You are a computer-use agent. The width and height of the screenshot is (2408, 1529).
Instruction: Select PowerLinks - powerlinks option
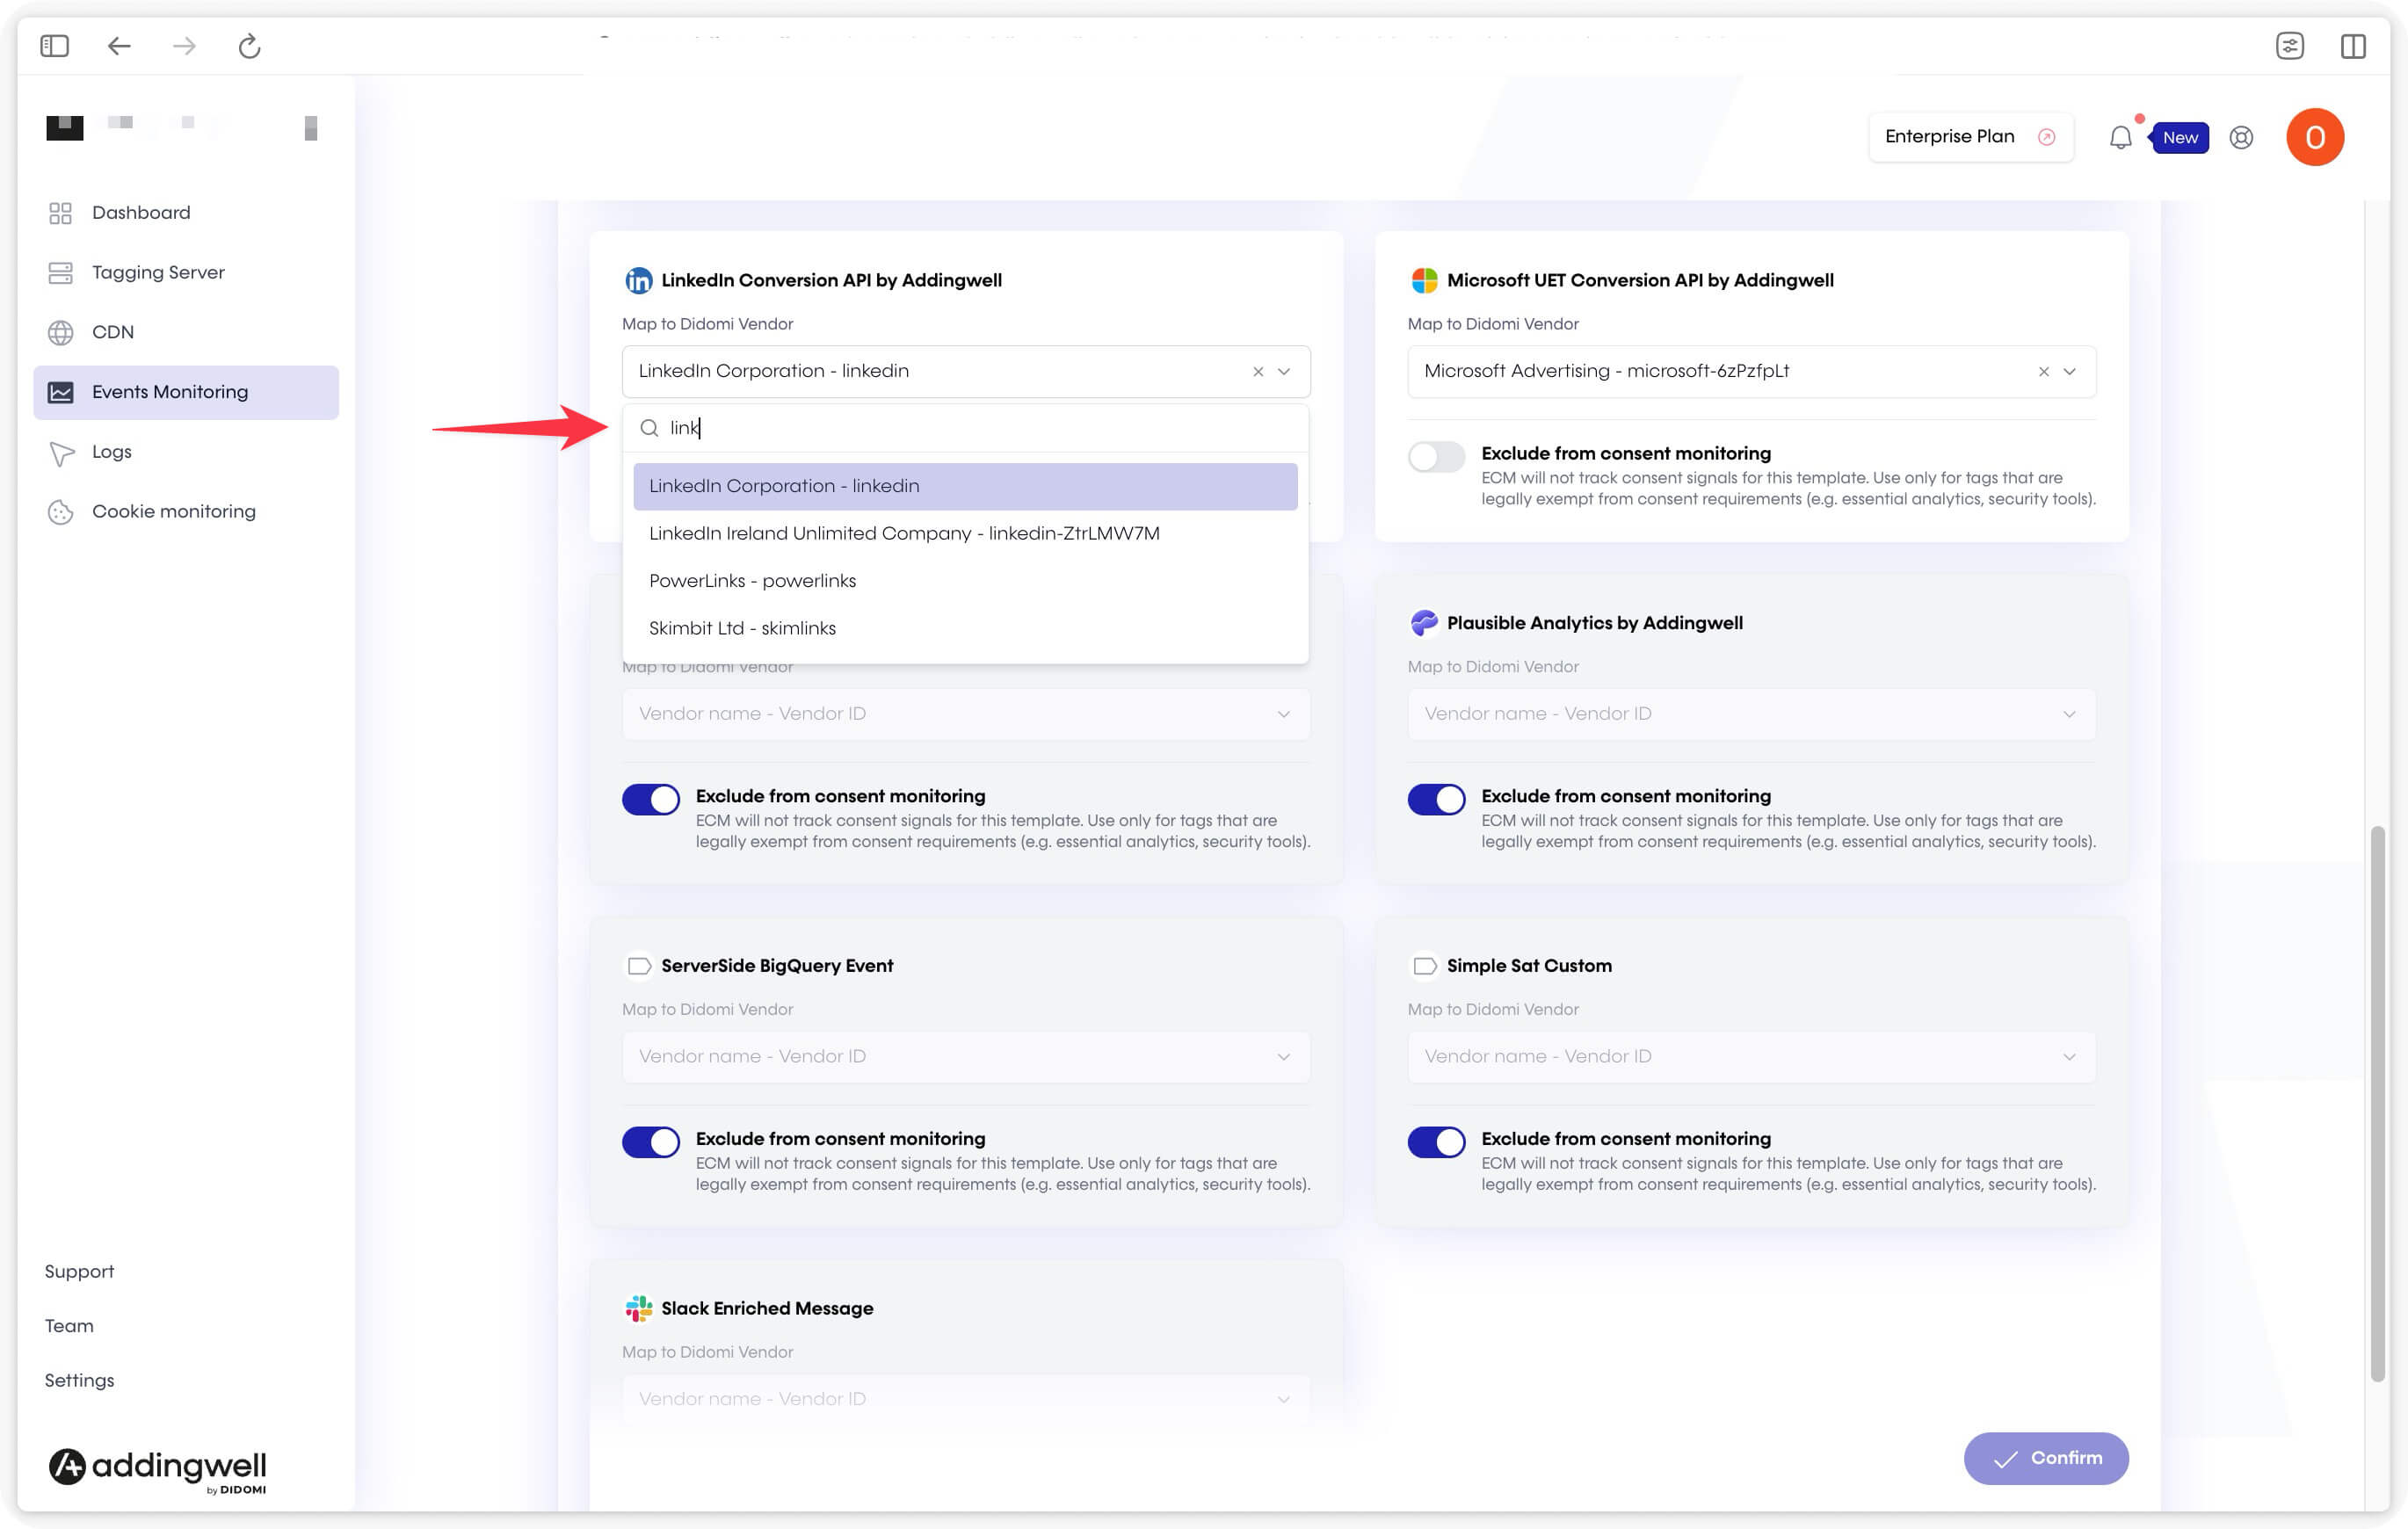click(x=965, y=581)
